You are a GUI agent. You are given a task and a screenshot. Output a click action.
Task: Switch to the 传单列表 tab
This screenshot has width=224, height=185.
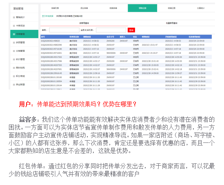[x=55, y=7]
